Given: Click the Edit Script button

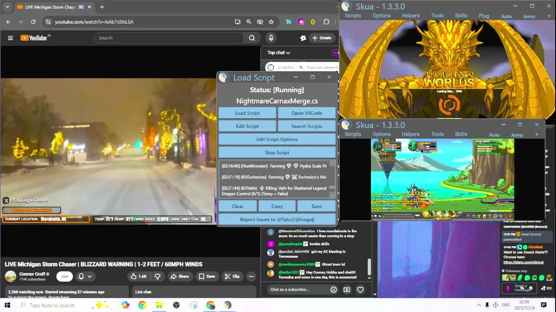Looking at the screenshot, I should coord(247,126).
